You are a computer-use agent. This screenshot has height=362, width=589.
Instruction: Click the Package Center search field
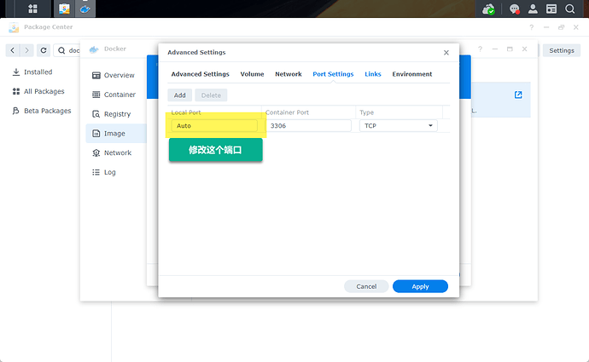(x=67, y=50)
